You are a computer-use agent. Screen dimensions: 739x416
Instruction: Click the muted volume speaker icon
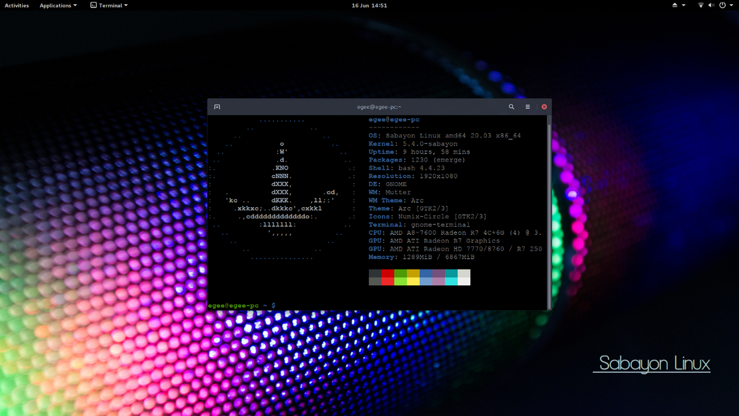point(711,5)
